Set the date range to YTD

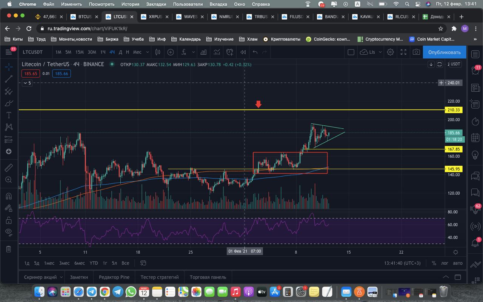[94, 263]
